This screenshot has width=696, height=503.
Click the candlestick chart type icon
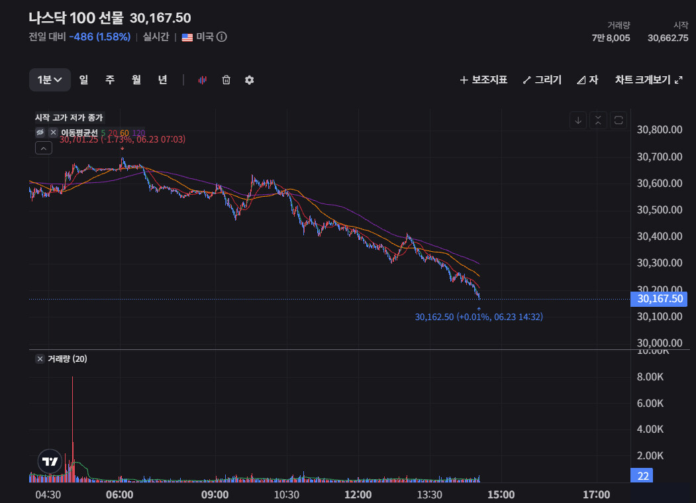coord(203,80)
